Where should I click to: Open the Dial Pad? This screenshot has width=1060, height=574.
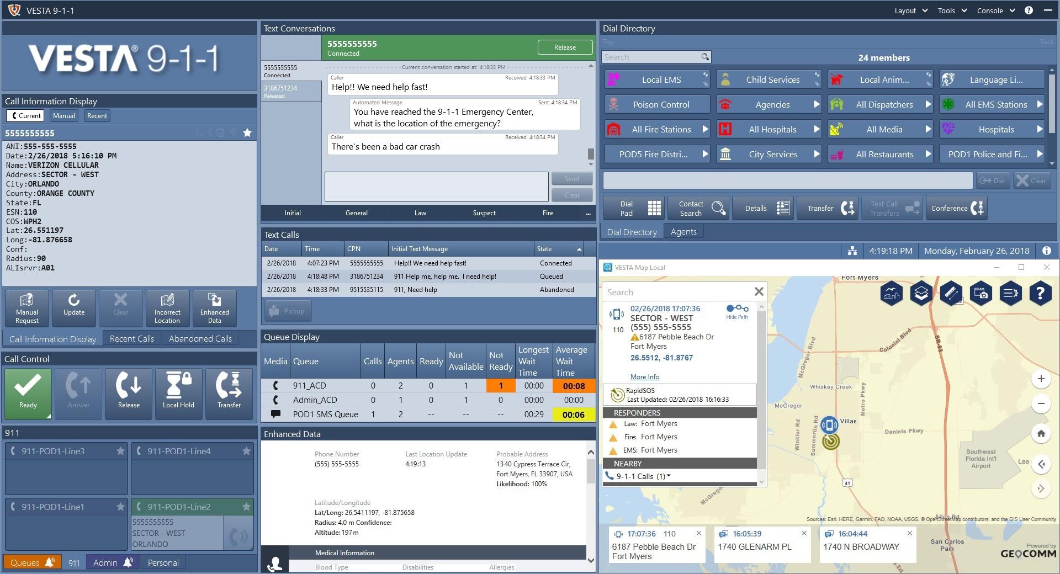pyautogui.click(x=633, y=208)
